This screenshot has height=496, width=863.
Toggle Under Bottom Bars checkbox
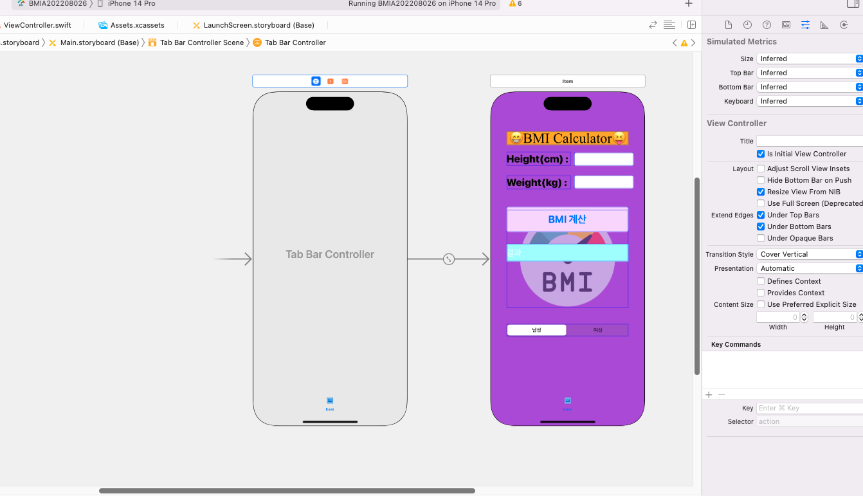(761, 226)
